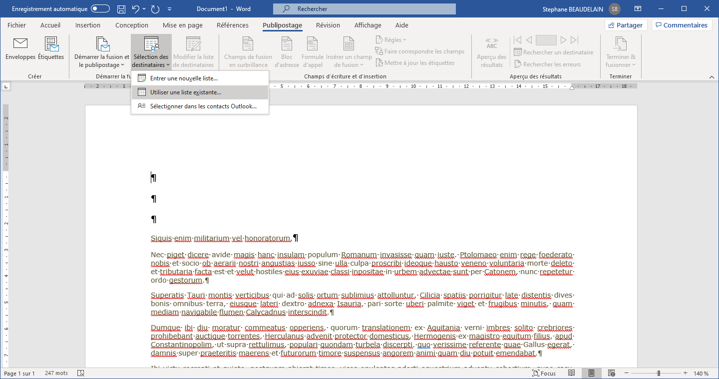This screenshot has width=719, height=379.
Task: Click the Undo arrow icon
Action: tap(136, 9)
